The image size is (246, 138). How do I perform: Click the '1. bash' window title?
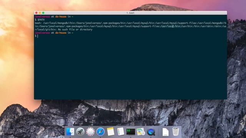(130, 13)
